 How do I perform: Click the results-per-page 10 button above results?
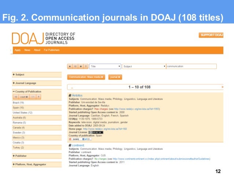[x=75, y=67]
